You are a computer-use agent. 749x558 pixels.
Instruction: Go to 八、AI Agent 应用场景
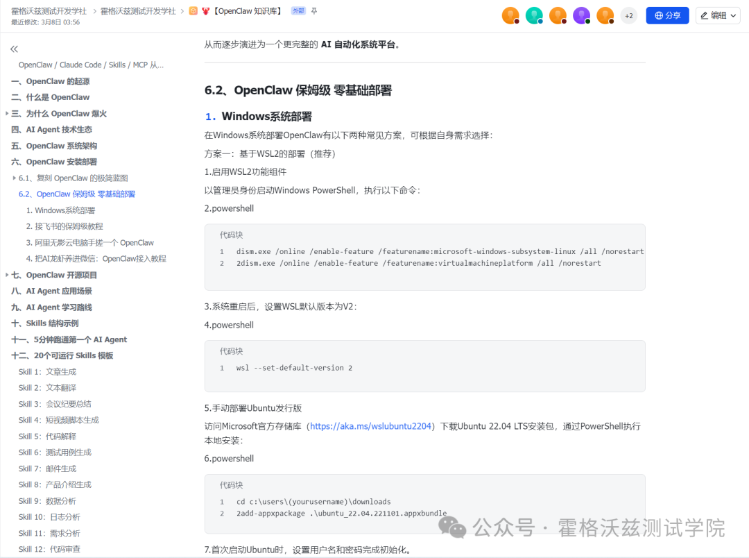51,291
